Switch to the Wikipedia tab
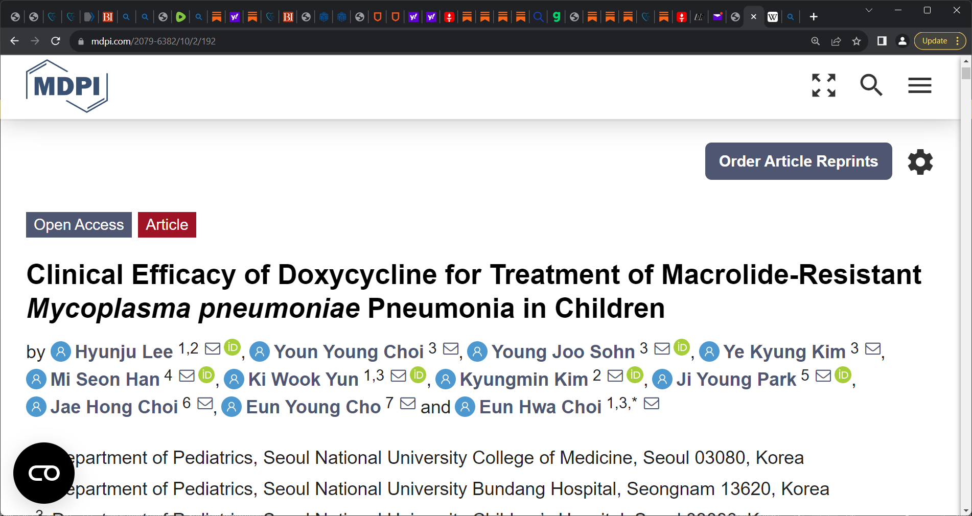 [x=773, y=17]
